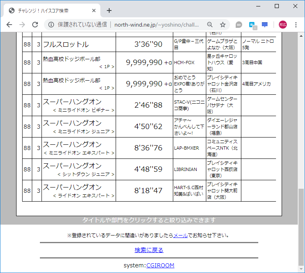Click player name LIBRINIAN
Image resolution: width=305 pixels, height=273 pixels.
click(185, 169)
